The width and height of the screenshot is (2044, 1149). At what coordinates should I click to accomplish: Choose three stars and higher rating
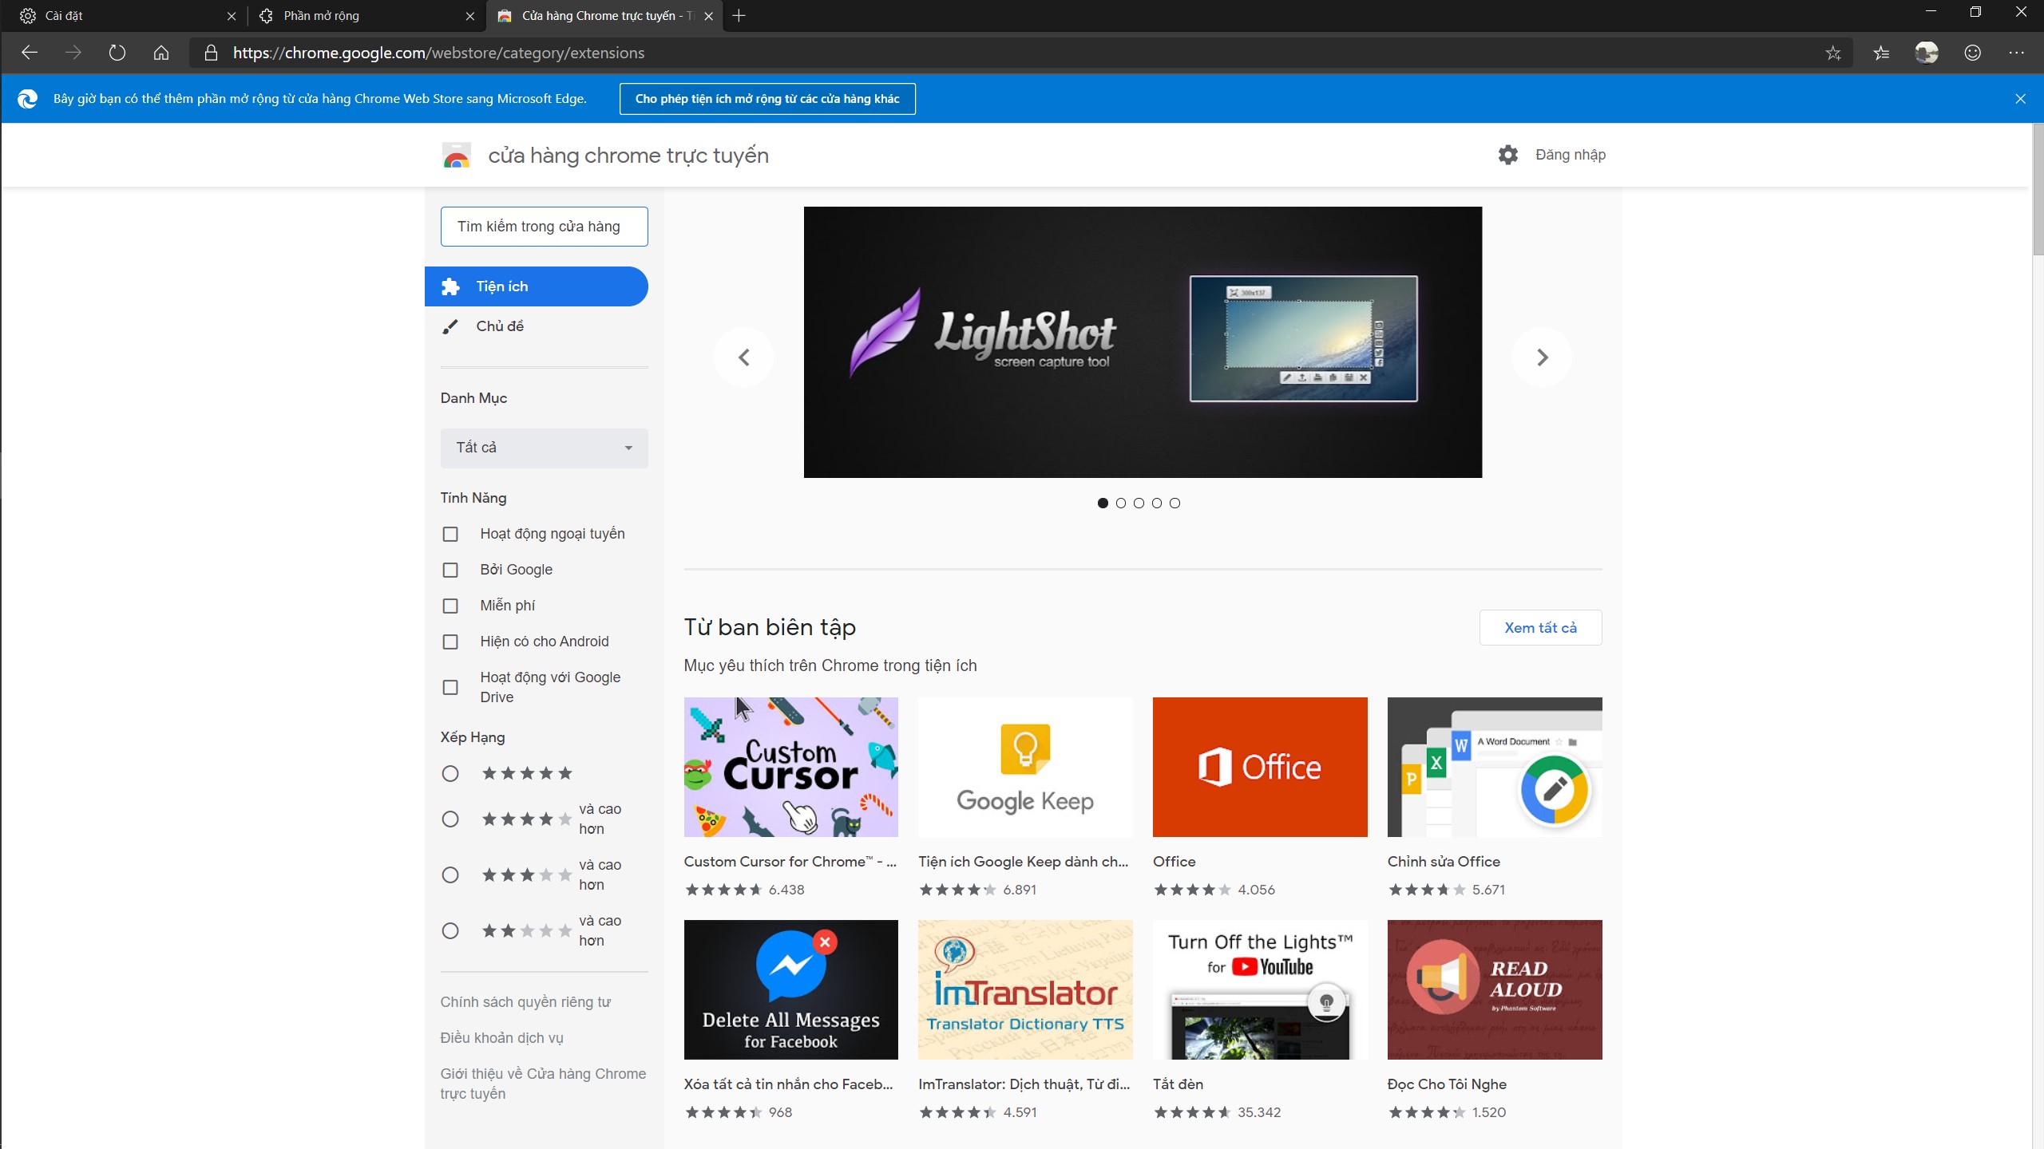(450, 875)
